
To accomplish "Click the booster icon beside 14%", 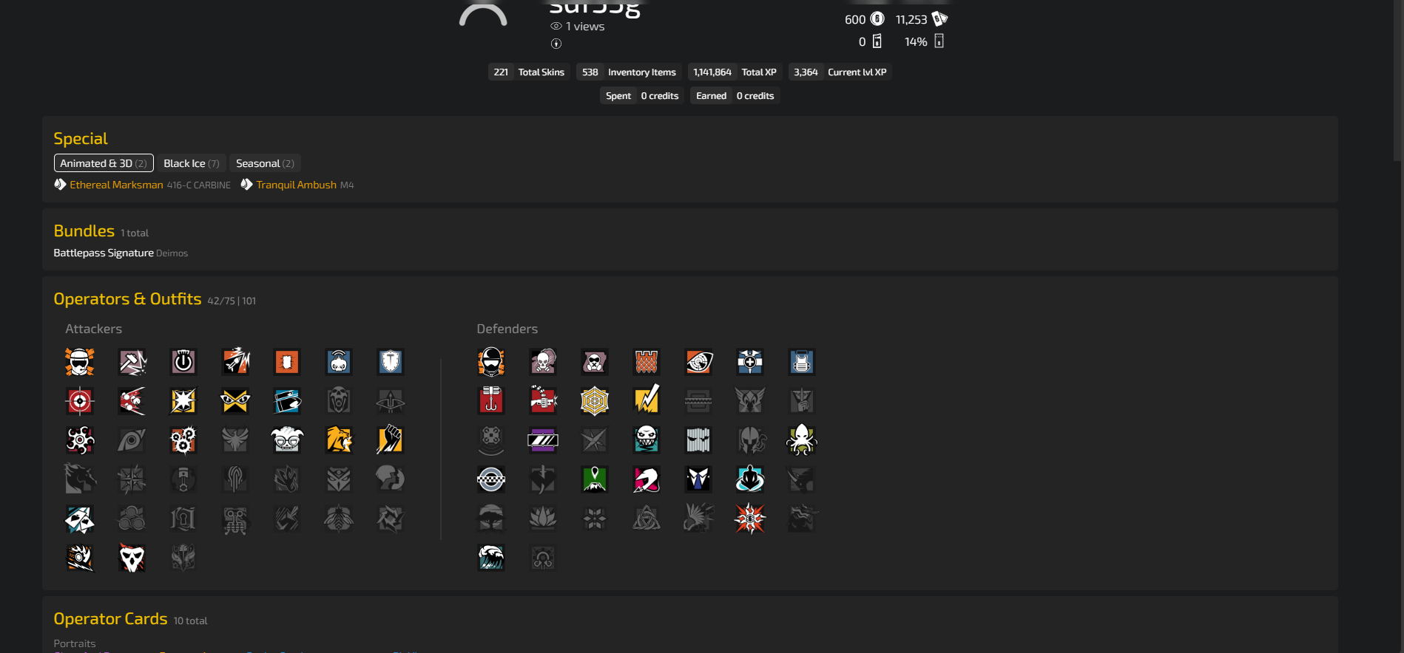I will 939,41.
